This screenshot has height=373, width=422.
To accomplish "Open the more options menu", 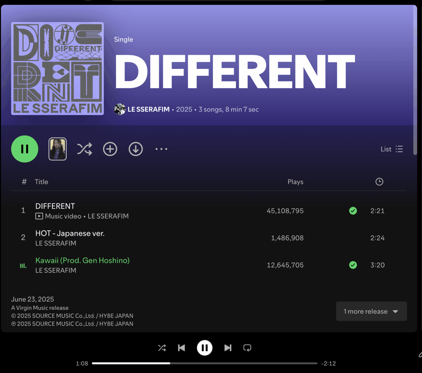I will click(161, 149).
